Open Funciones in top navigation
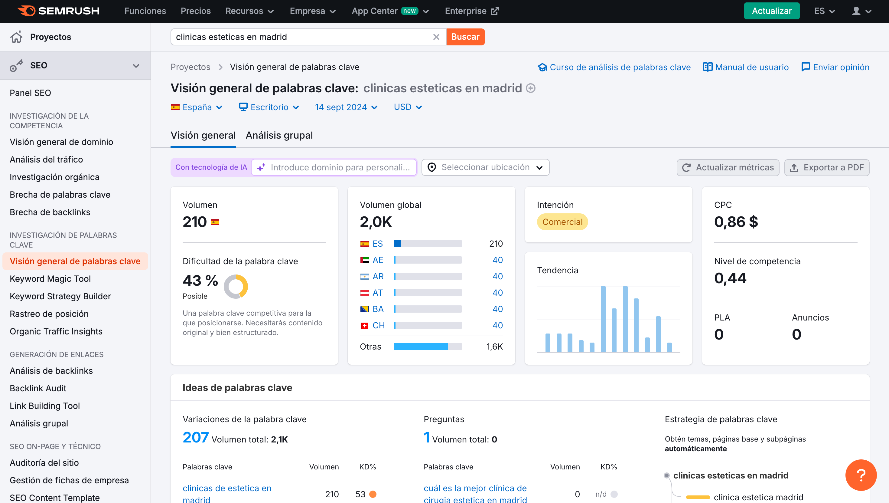The width and height of the screenshot is (889, 503). point(145,11)
